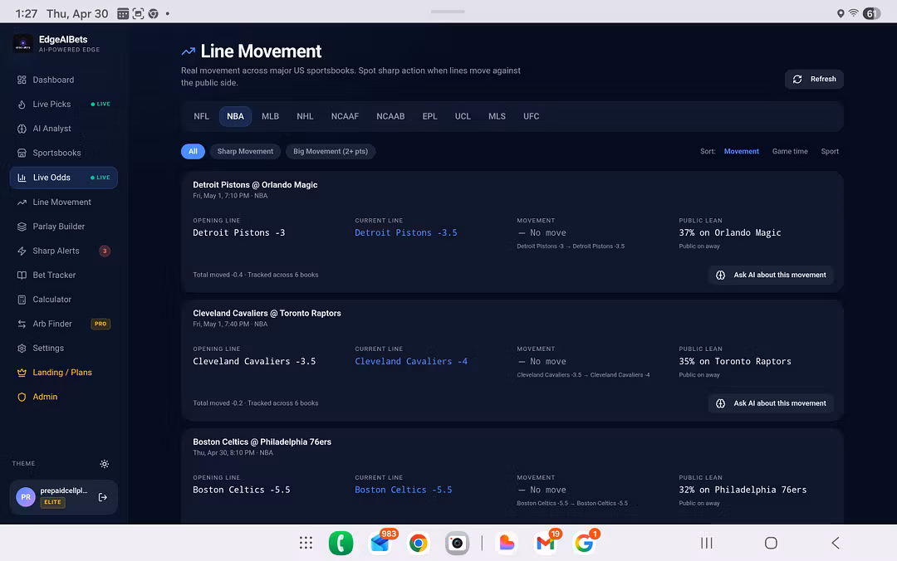Viewport: 897px width, 561px height.
Task: Click the red 3 badge on Sharp Alerts
Action: 105,251
